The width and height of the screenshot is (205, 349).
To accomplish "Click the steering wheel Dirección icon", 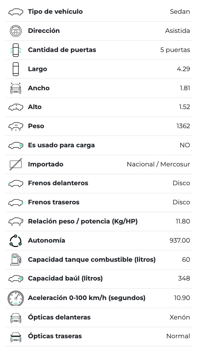I will [16, 31].
